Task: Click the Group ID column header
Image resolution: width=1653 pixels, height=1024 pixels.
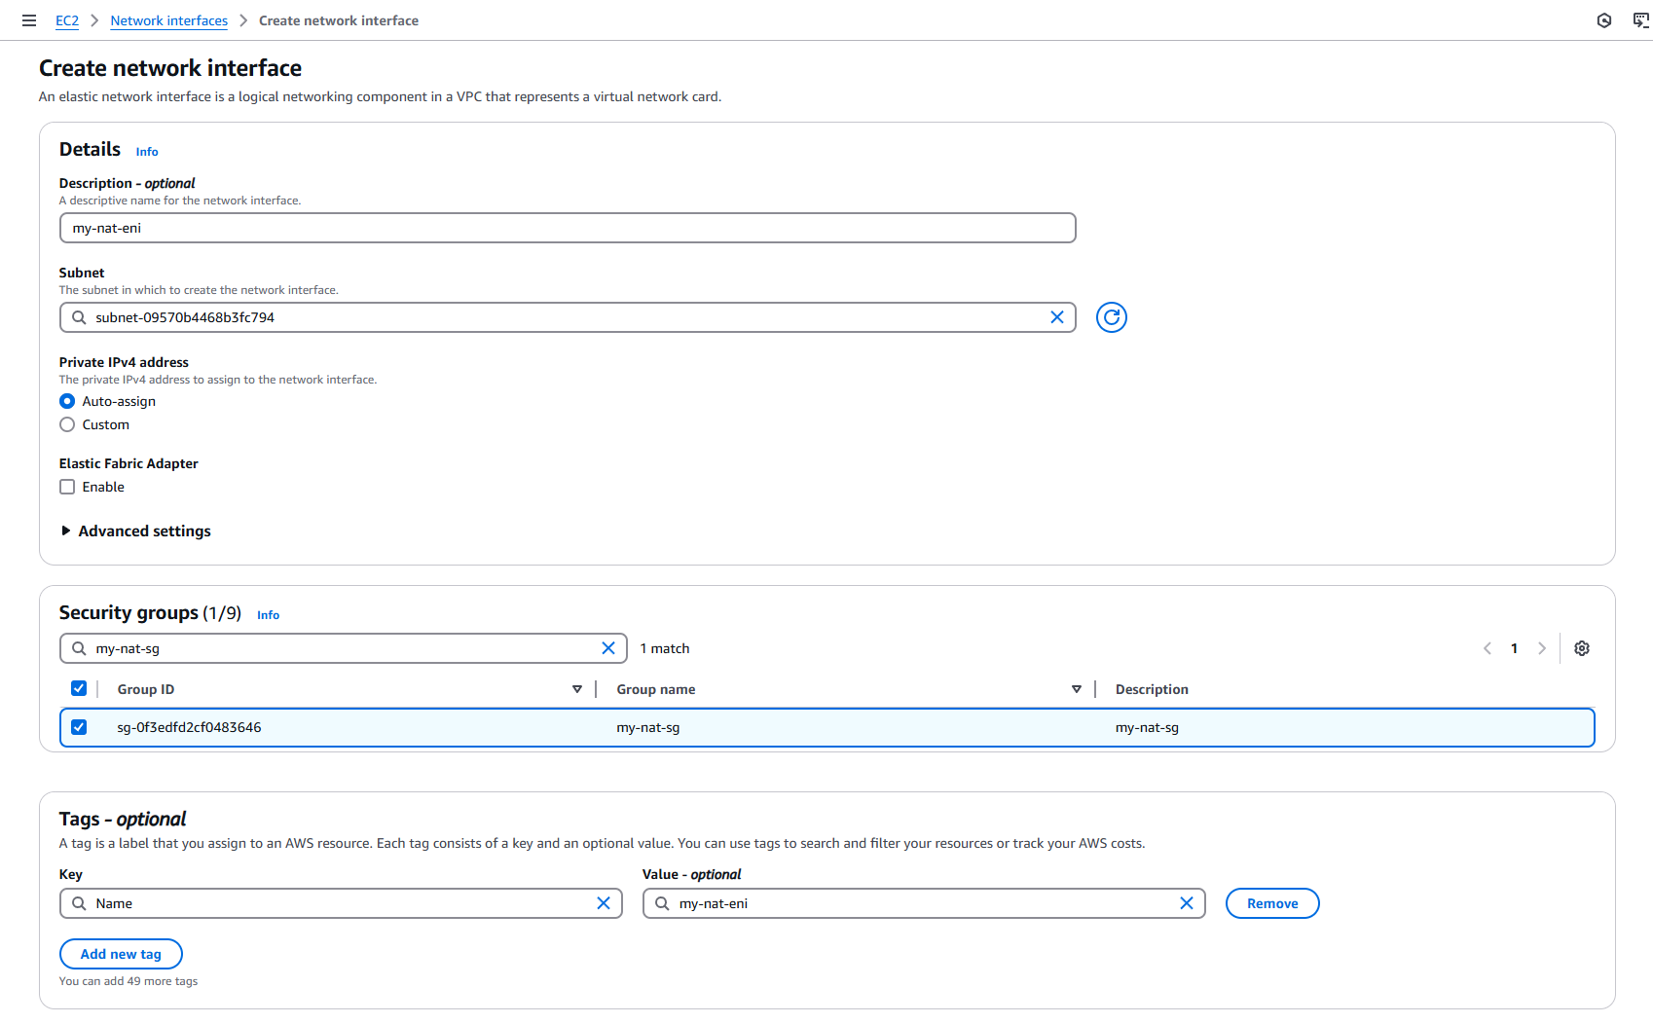Action: click(146, 689)
